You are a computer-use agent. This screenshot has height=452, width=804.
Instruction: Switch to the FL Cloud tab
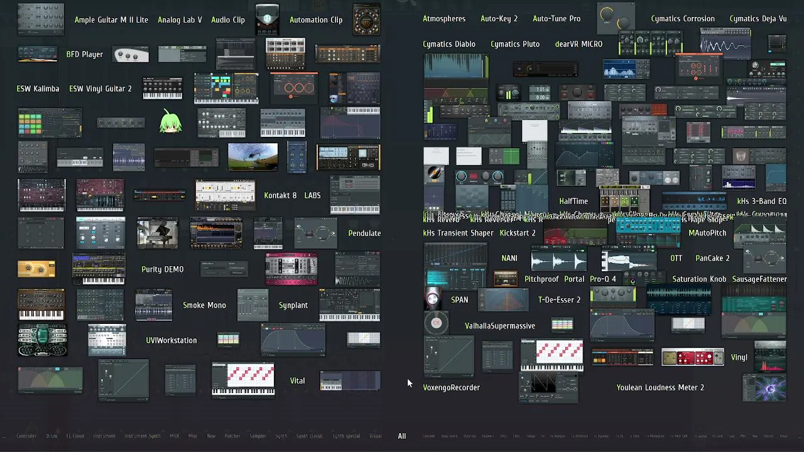[x=75, y=436]
